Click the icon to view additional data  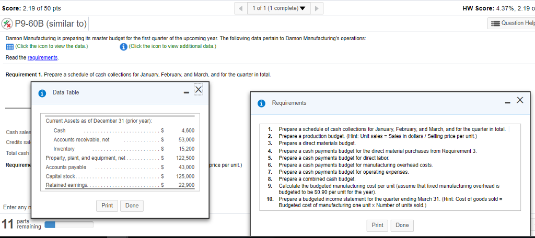pyautogui.click(x=124, y=46)
